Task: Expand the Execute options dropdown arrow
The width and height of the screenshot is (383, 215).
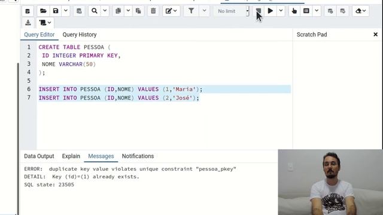Action: coord(281,11)
